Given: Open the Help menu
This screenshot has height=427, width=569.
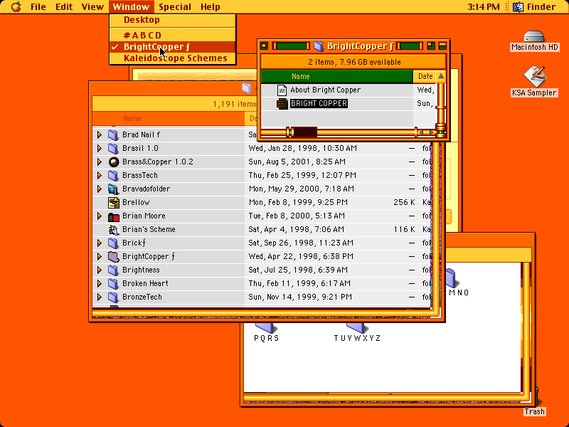Looking at the screenshot, I should point(210,7).
